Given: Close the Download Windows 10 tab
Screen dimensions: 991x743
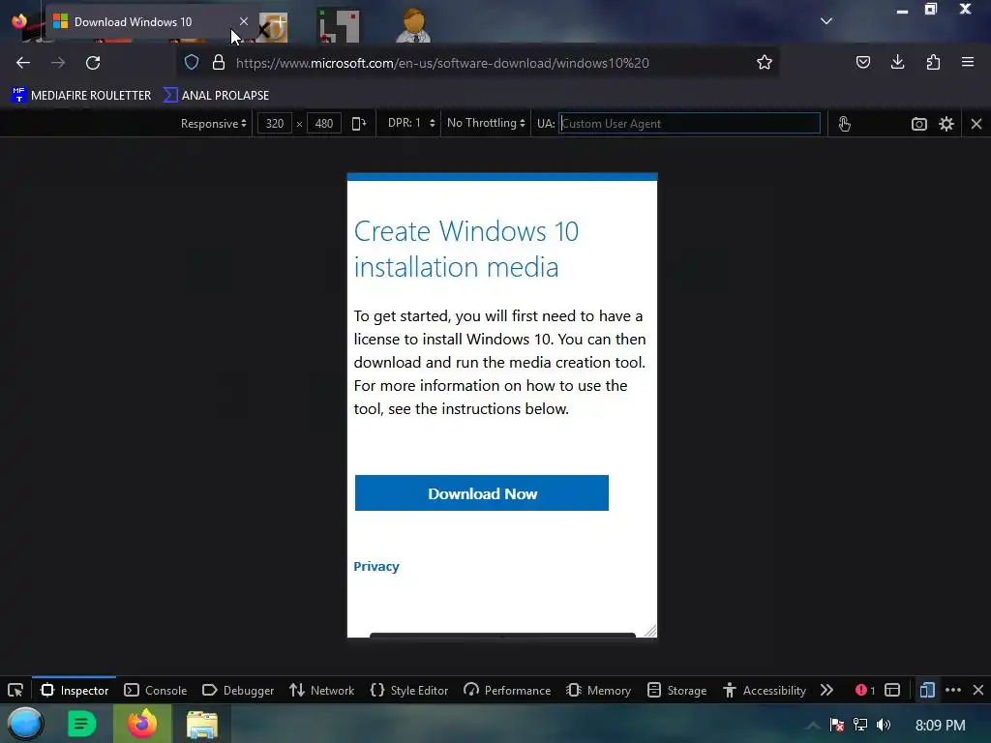Looking at the screenshot, I should (243, 21).
